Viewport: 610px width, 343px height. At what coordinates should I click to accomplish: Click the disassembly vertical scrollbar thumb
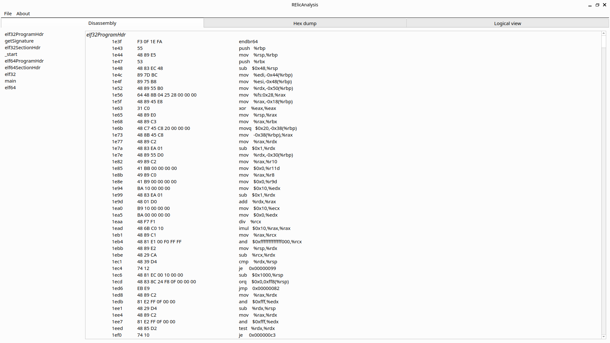click(x=604, y=42)
